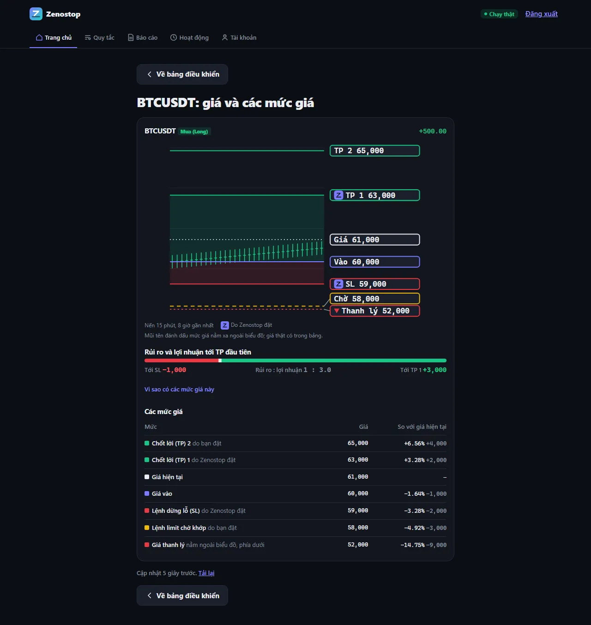Click the Quy tắc rules icon
591x625 pixels.
coord(88,38)
